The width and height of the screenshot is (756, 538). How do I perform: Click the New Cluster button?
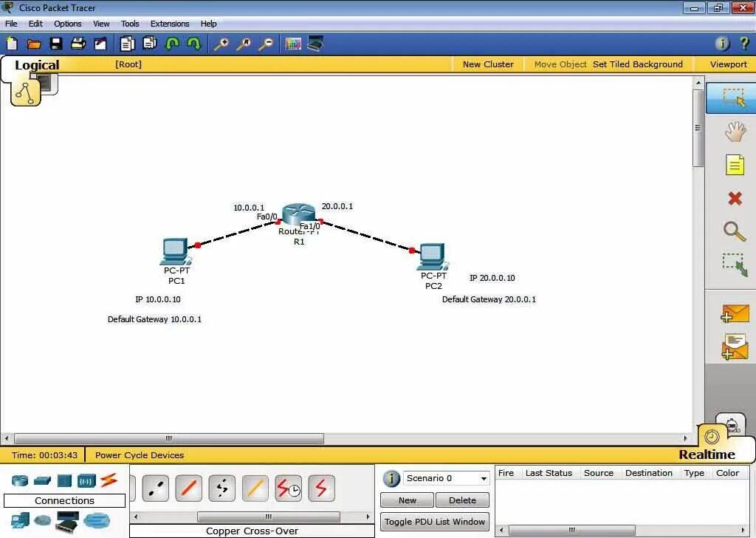tap(488, 64)
